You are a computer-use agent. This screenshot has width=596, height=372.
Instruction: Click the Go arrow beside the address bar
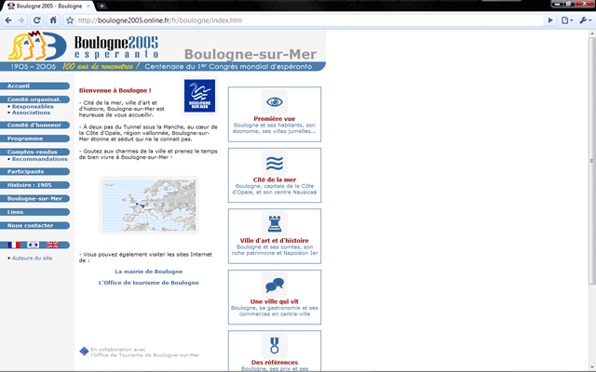pyautogui.click(x=550, y=20)
